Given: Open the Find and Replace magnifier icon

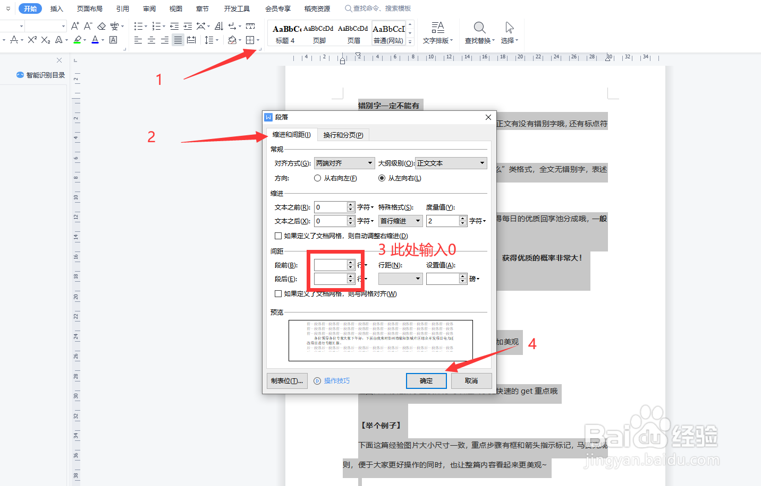Looking at the screenshot, I should pos(479,28).
